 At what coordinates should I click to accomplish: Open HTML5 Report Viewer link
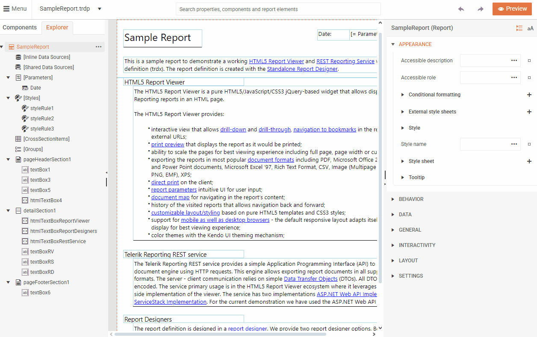277,61
